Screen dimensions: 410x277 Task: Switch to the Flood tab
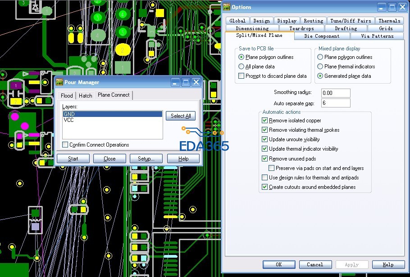tap(67, 95)
